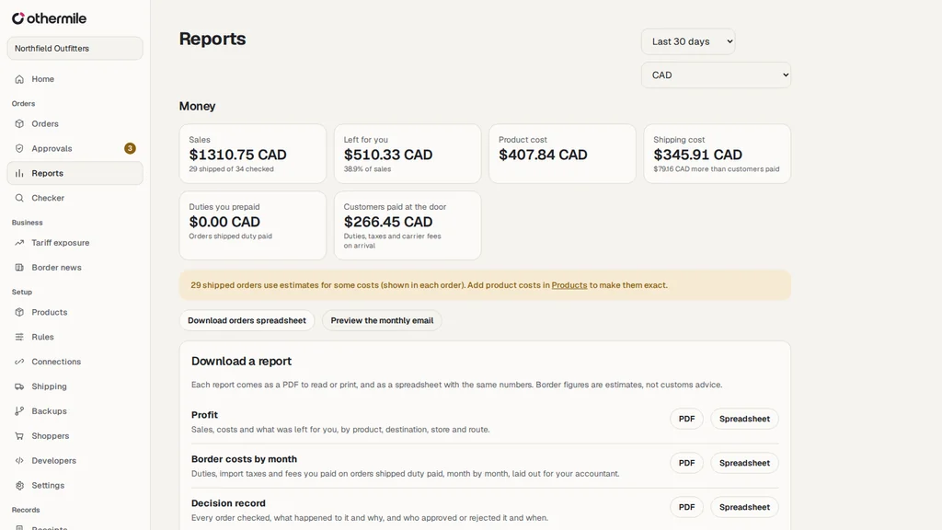
Task: Open Shipping setup page
Action: point(75,386)
